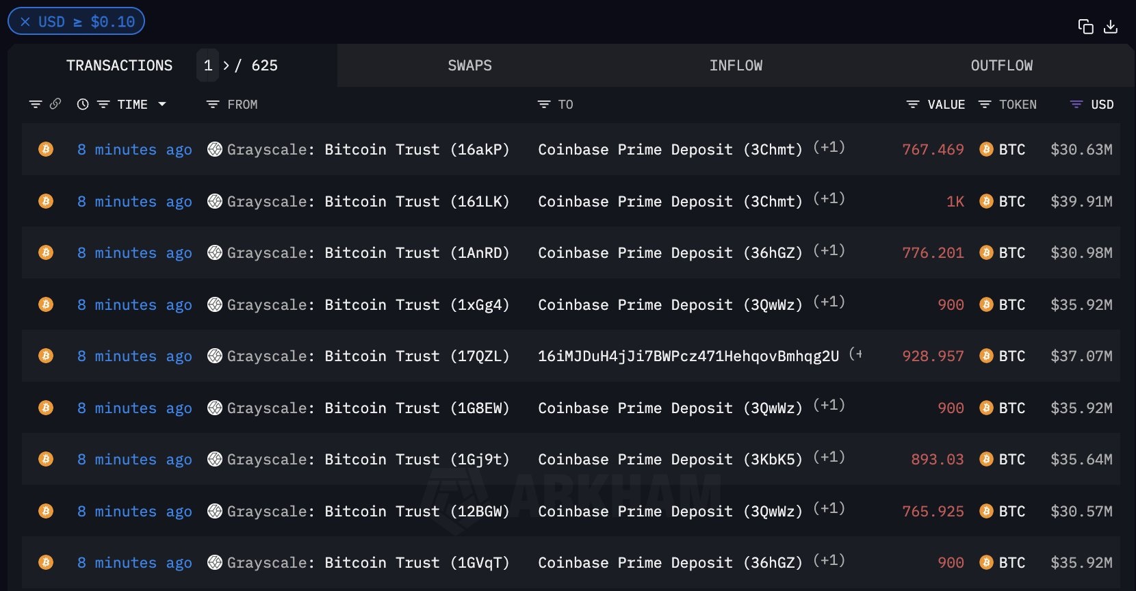Download the transactions as a file
This screenshot has width=1136, height=591.
pos(1111,27)
